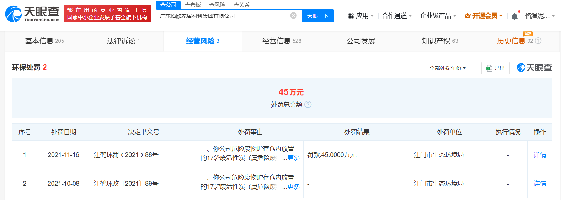This screenshot has width=561, height=200.
Task: Open the notification bell
Action: click(514, 16)
